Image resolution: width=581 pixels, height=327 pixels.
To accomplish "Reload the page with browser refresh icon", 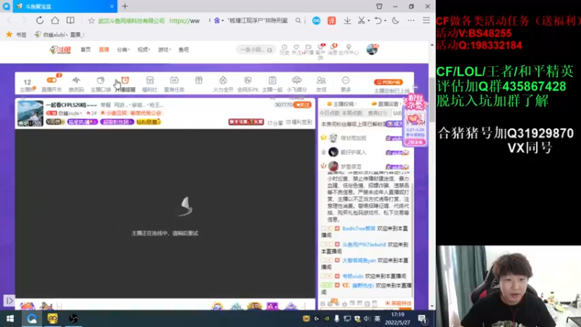I will point(40,21).
